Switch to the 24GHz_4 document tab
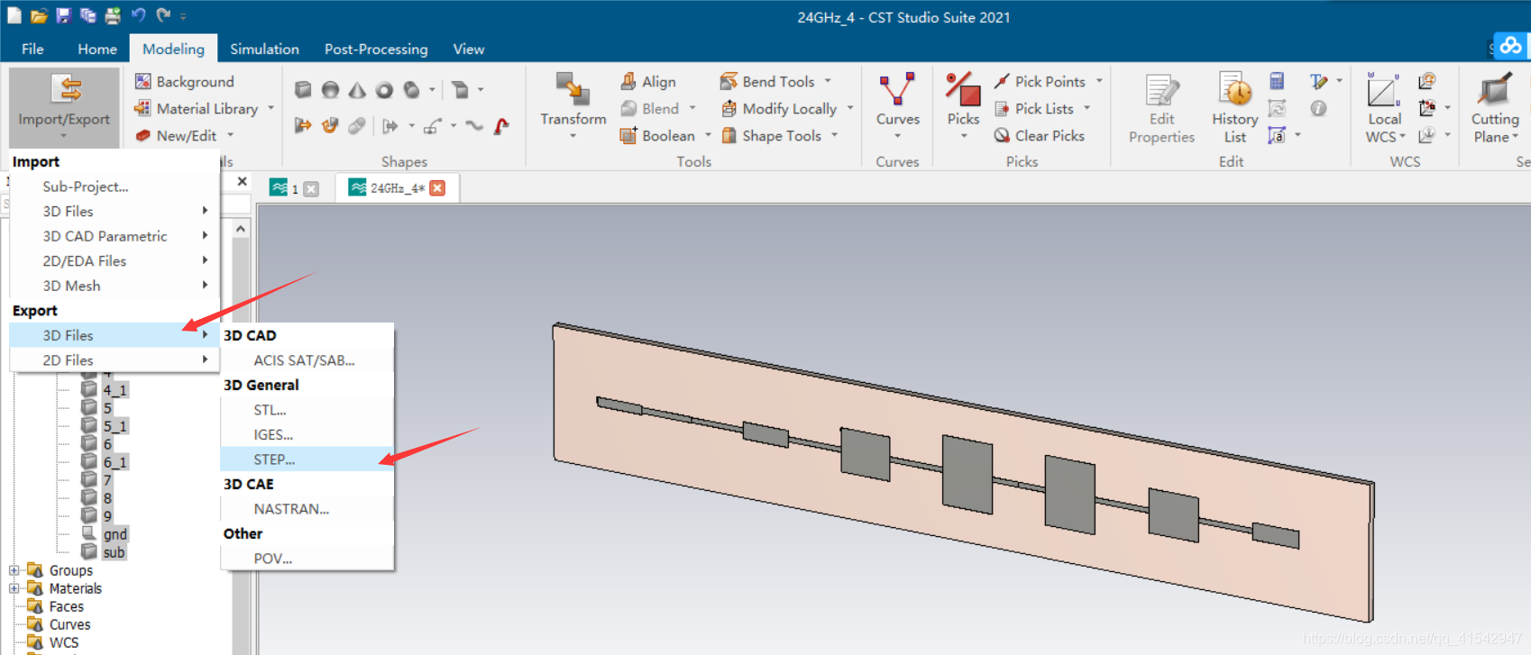Viewport: 1531px width, 655px height. [x=397, y=187]
